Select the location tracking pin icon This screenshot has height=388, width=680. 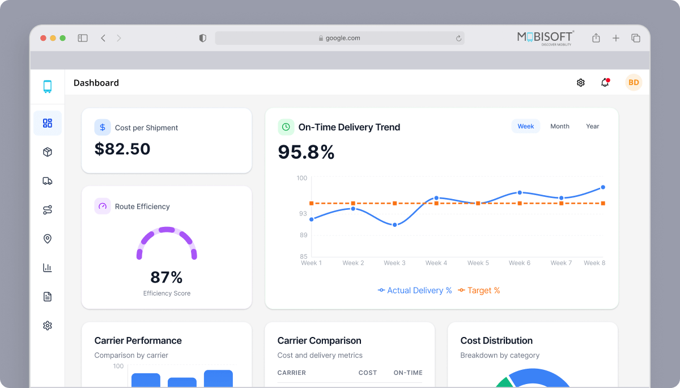point(48,239)
